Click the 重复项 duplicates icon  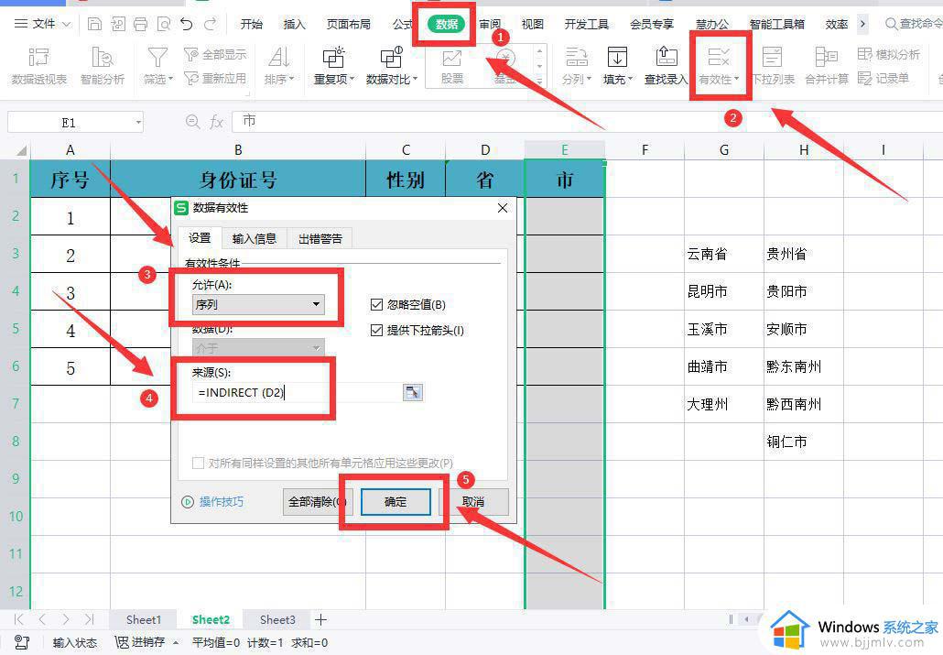click(334, 58)
